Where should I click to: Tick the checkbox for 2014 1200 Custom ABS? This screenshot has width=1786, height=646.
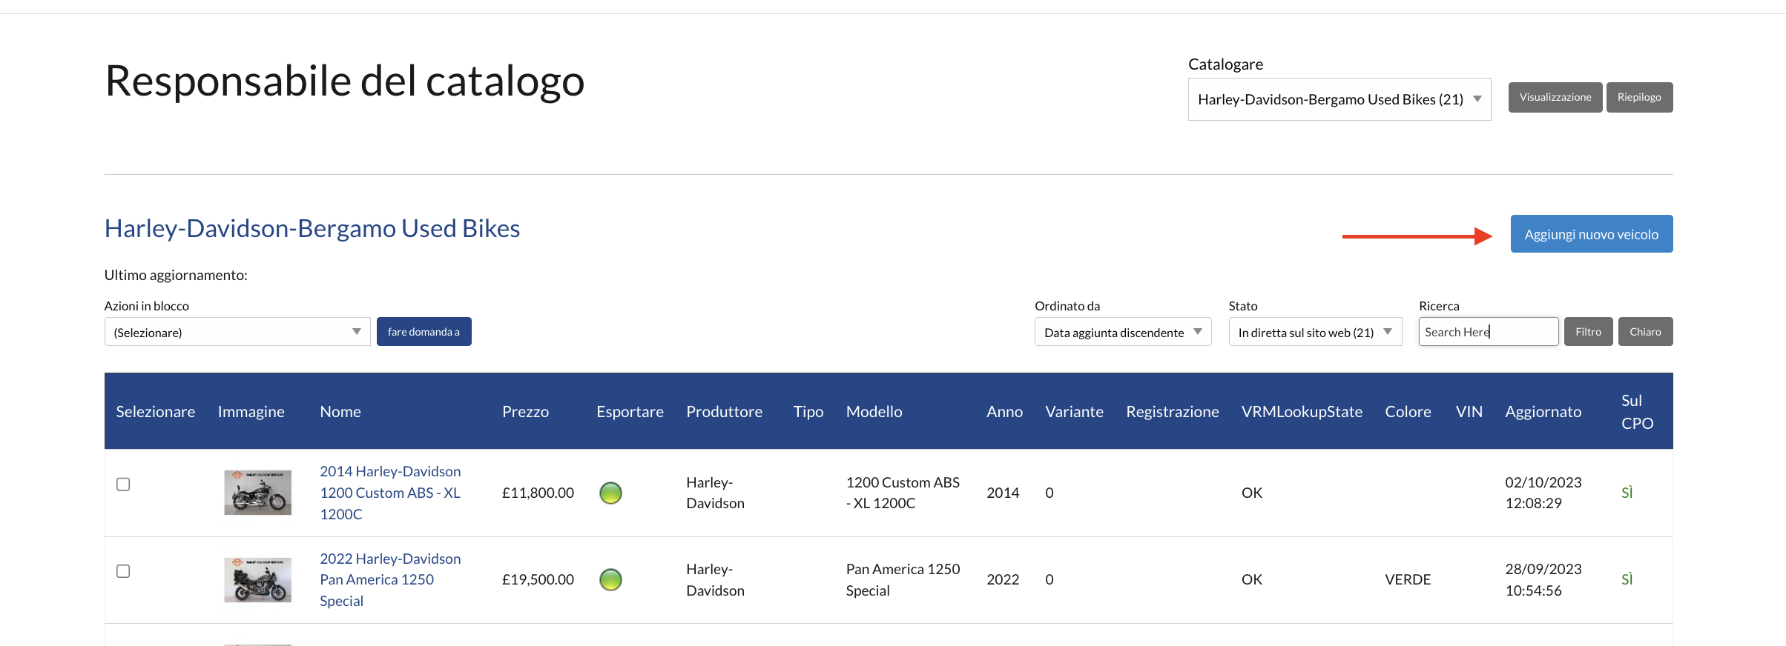pyautogui.click(x=123, y=485)
